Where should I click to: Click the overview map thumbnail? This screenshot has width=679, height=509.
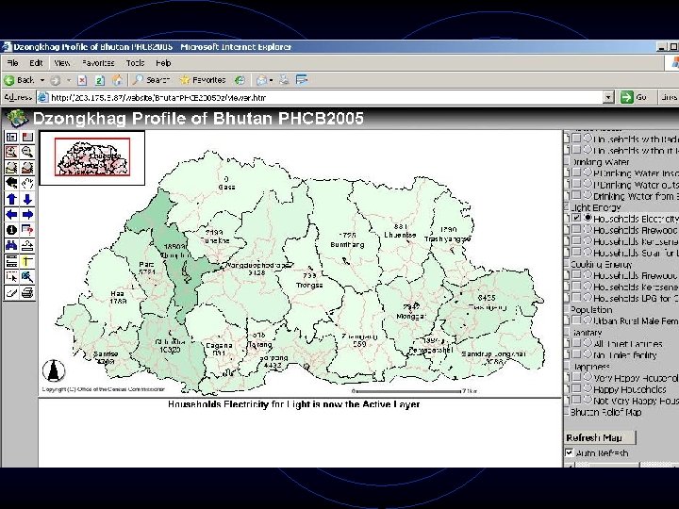[92, 156]
